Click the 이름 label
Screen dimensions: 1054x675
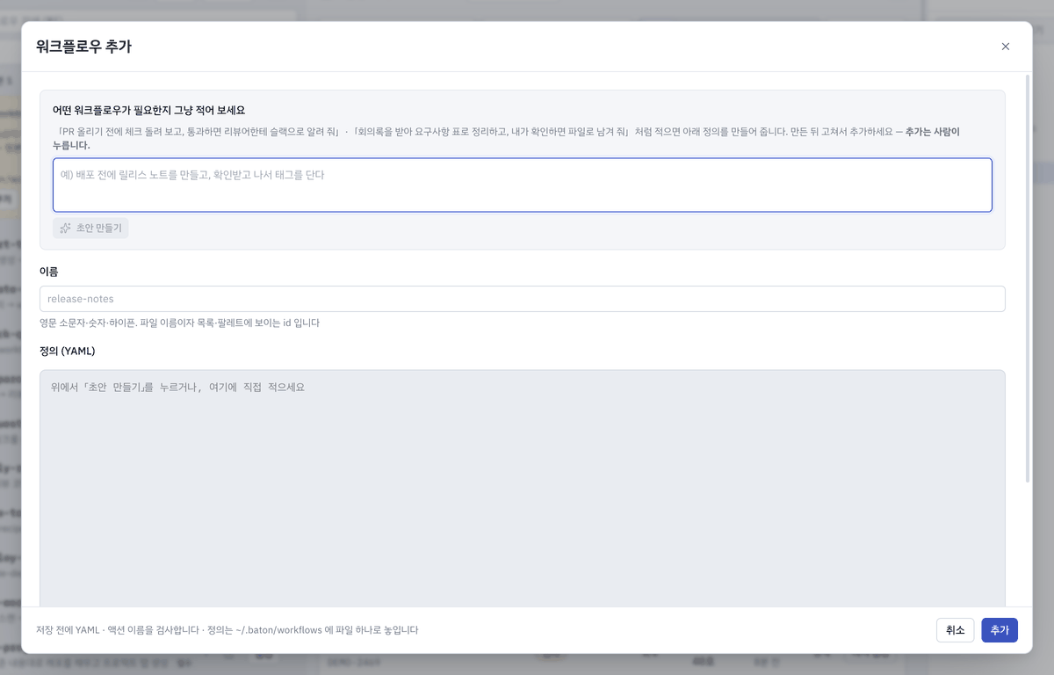pos(49,272)
